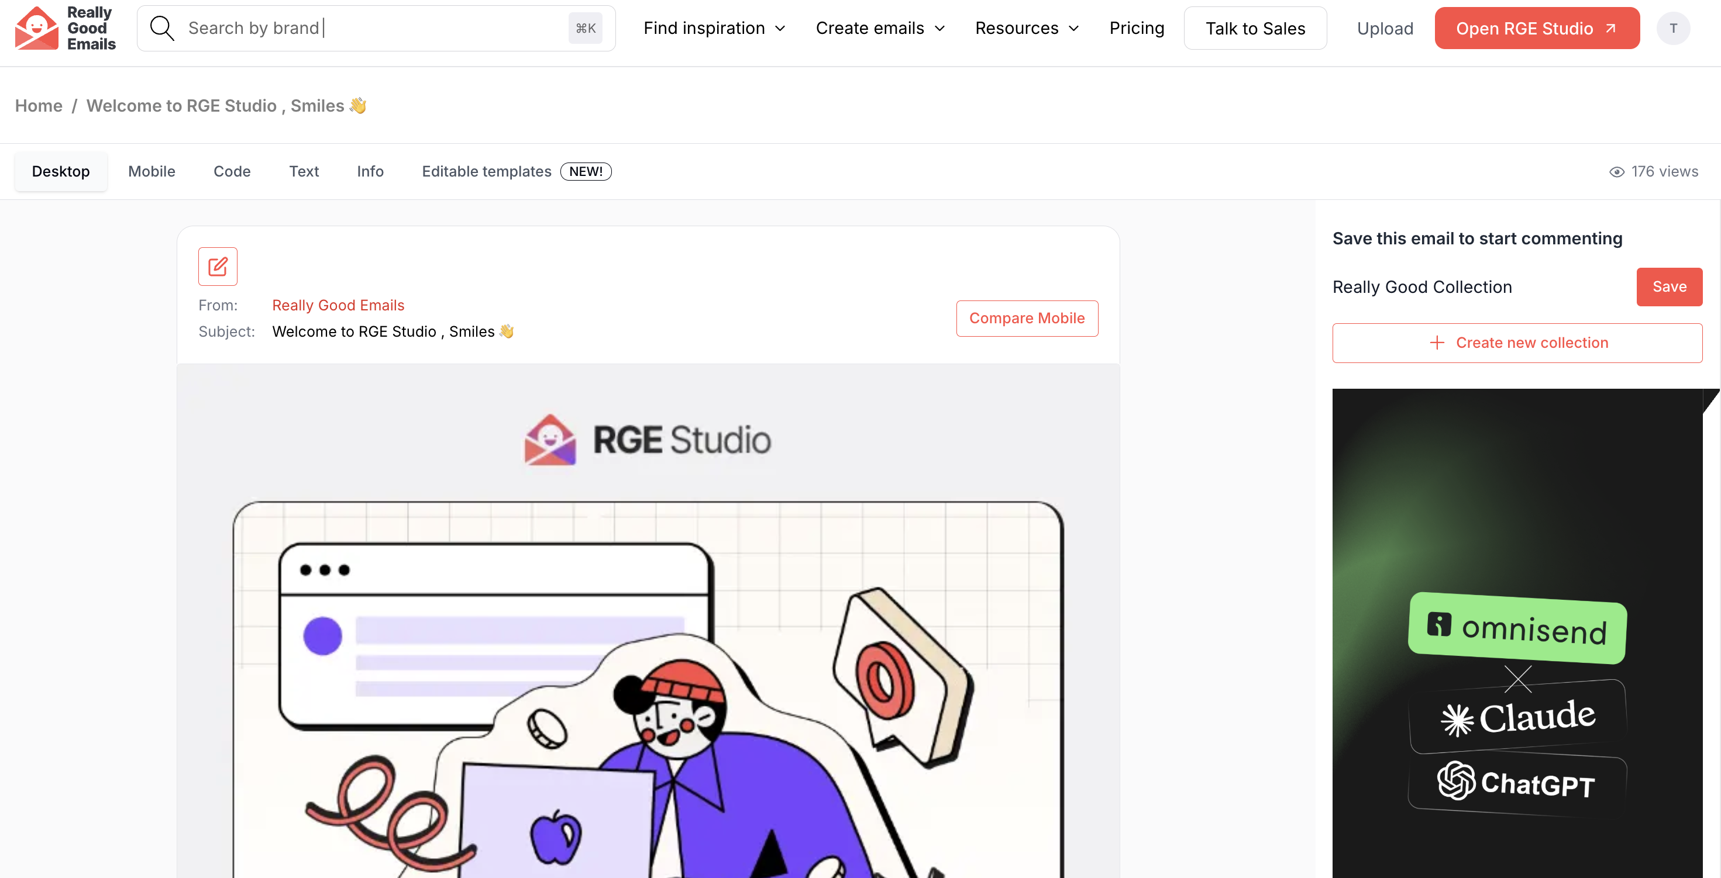Click the 176 views text
Image resolution: width=1721 pixels, height=878 pixels.
point(1664,172)
